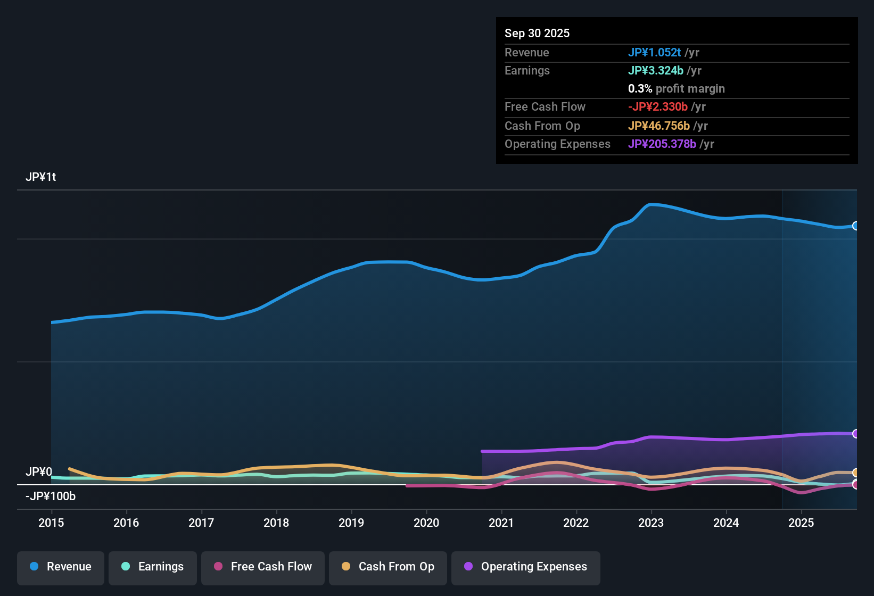Click the purple Operating Expenses legend dot
Viewport: 874px width, 596px height.
pos(468,567)
